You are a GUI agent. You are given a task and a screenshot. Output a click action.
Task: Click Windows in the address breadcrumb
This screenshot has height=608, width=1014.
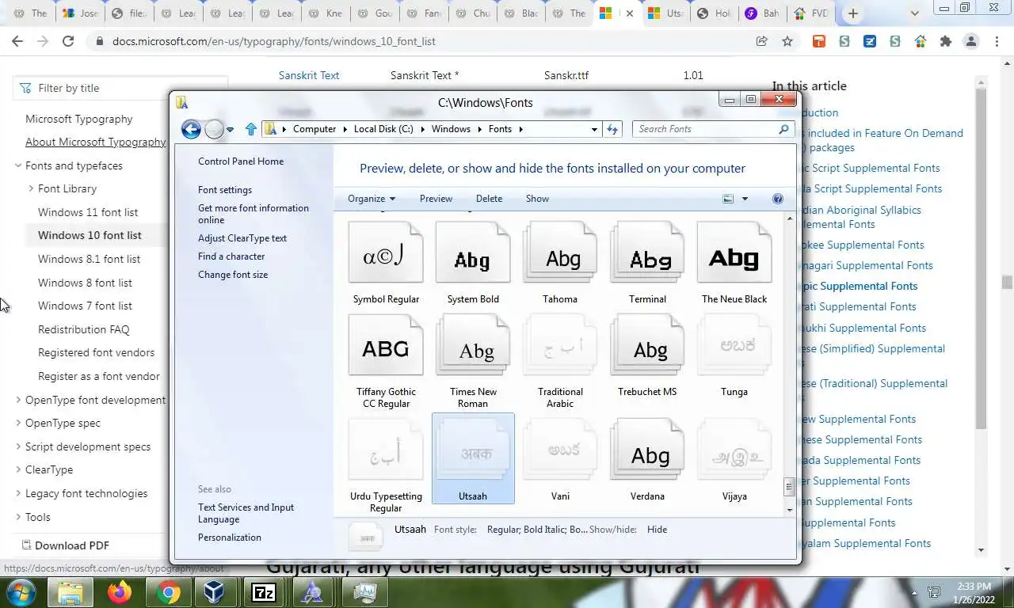click(x=451, y=129)
